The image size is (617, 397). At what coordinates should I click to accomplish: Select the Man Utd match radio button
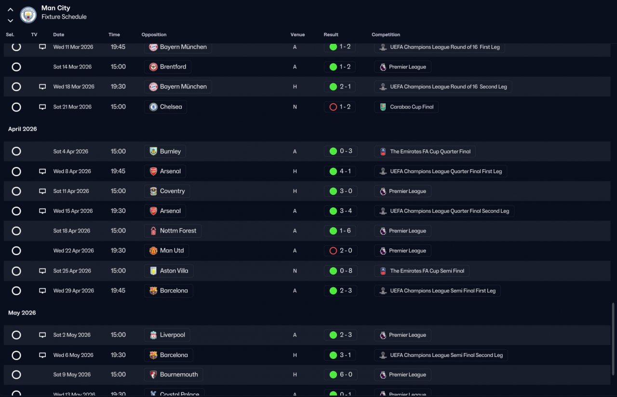pyautogui.click(x=16, y=251)
